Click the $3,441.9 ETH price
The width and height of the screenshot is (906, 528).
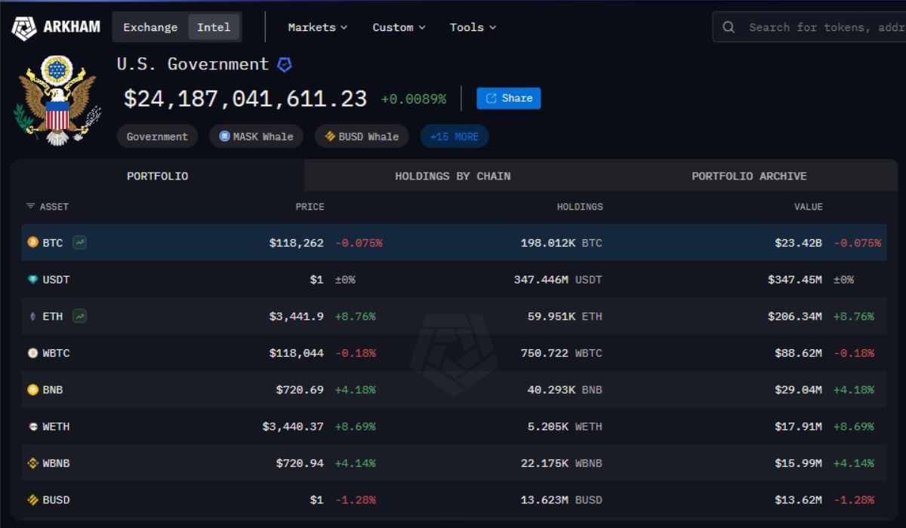pos(296,316)
